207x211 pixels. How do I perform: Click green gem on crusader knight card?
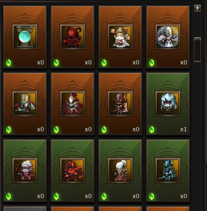click(x=9, y=129)
